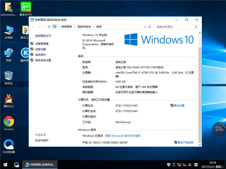This screenshot has width=226, height=169.
Task: Open Security and Maintenance (安全和维护) link
Action: click(42, 140)
